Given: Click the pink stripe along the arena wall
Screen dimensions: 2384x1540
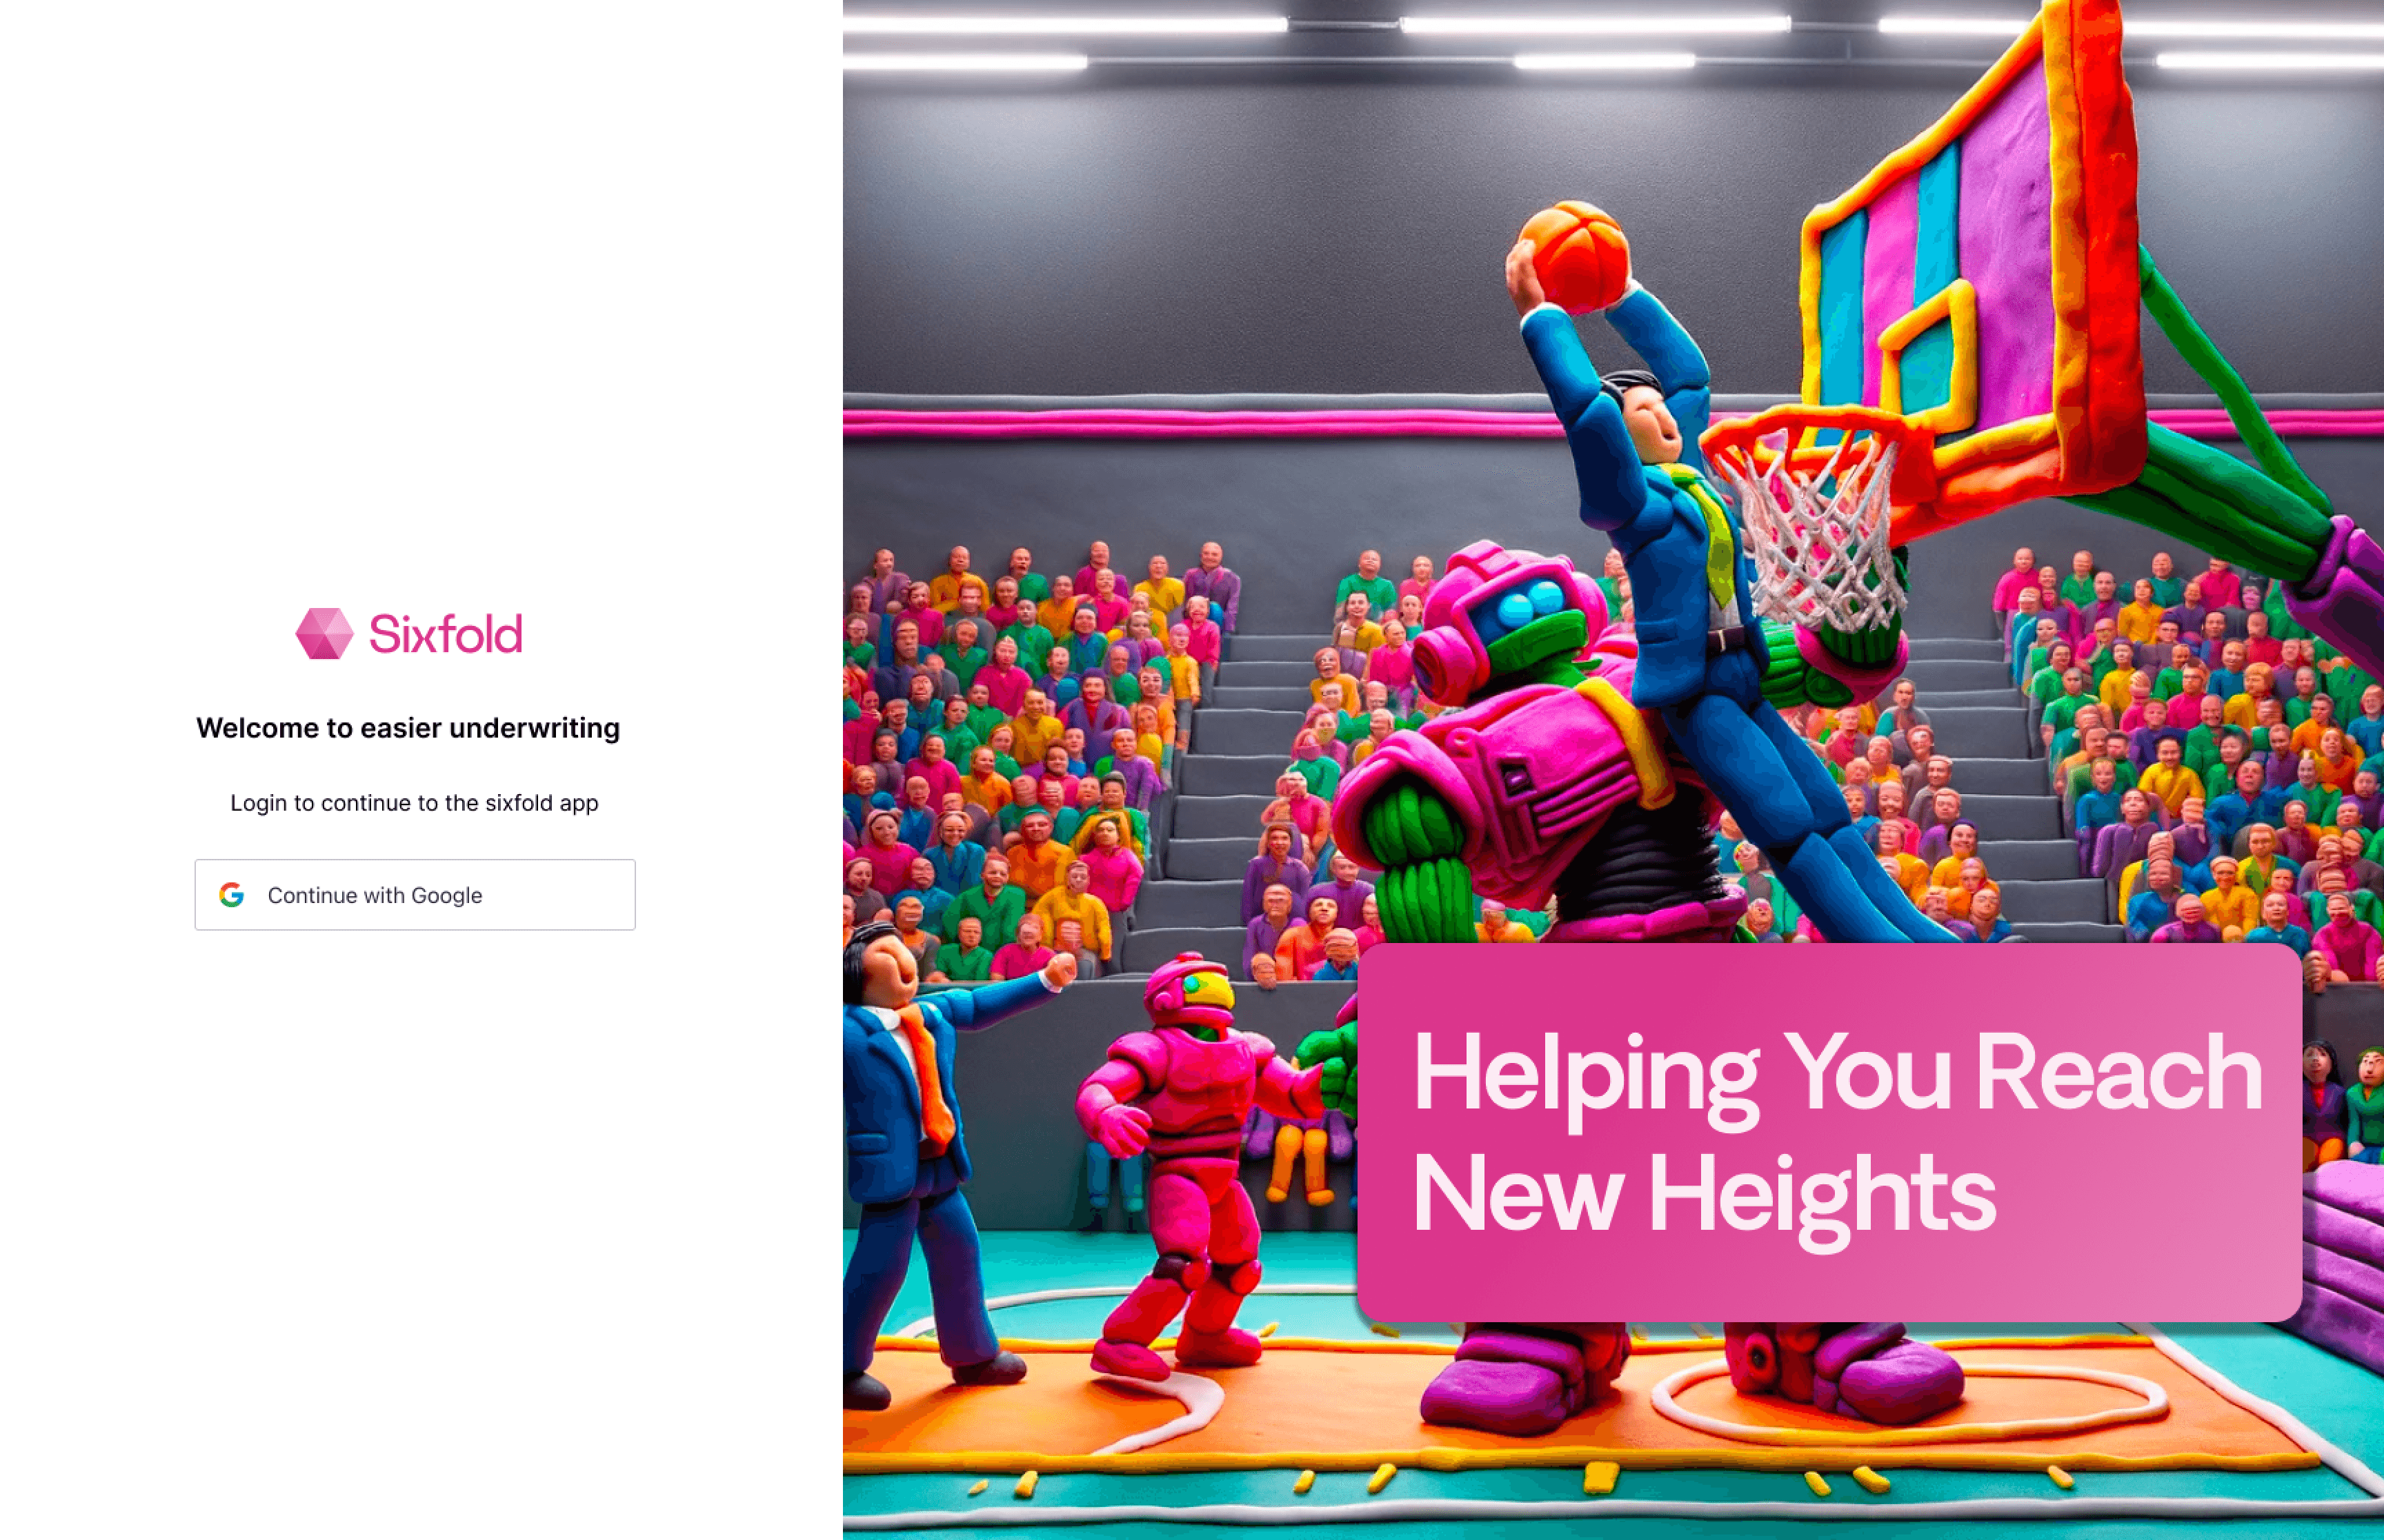Looking at the screenshot, I should [x=1200, y=424].
